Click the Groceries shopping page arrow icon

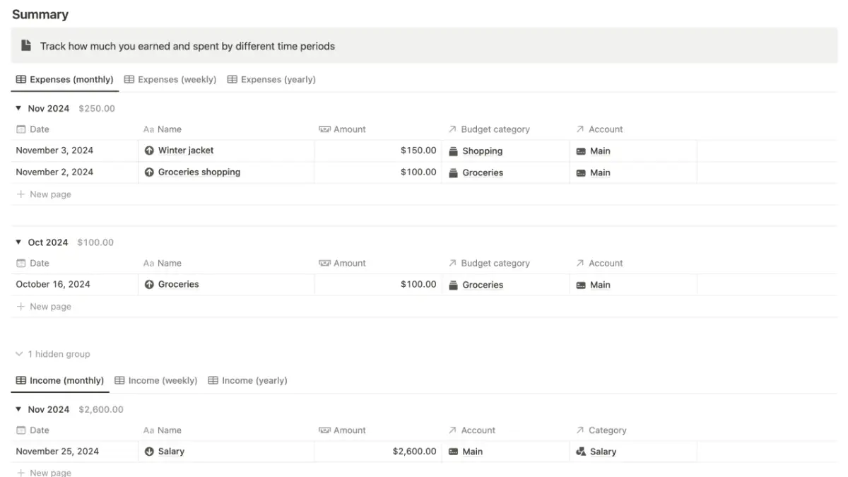click(148, 172)
